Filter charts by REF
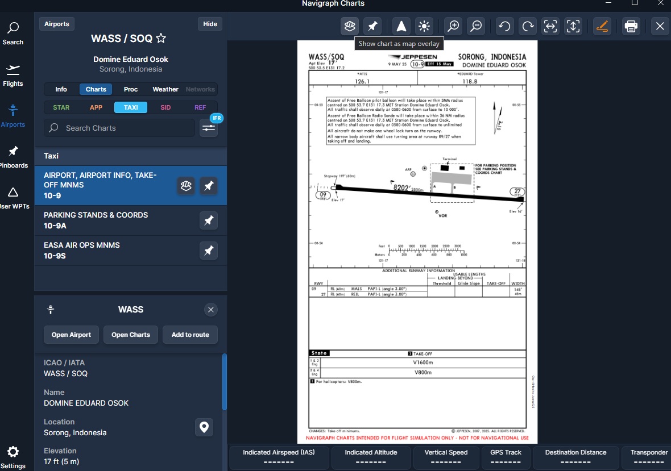Screen dimensions: 671x471 [200, 107]
